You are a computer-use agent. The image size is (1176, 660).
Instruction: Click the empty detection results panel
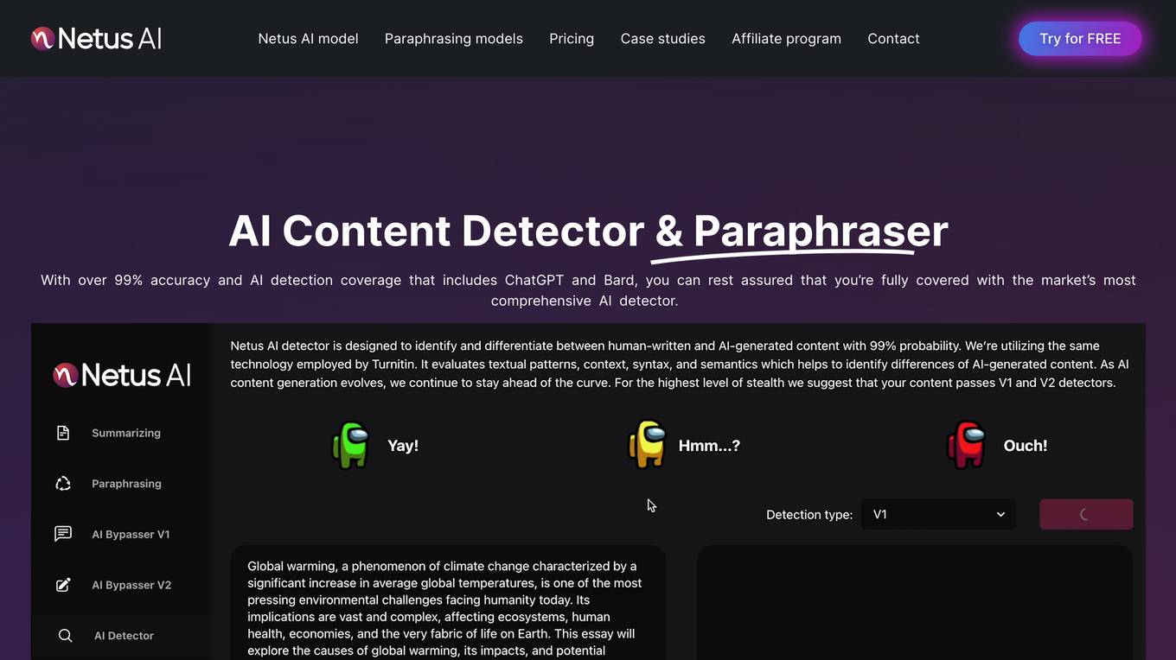point(915,602)
